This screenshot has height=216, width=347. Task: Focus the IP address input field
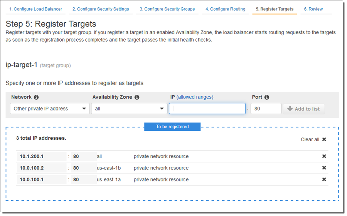[207, 109]
